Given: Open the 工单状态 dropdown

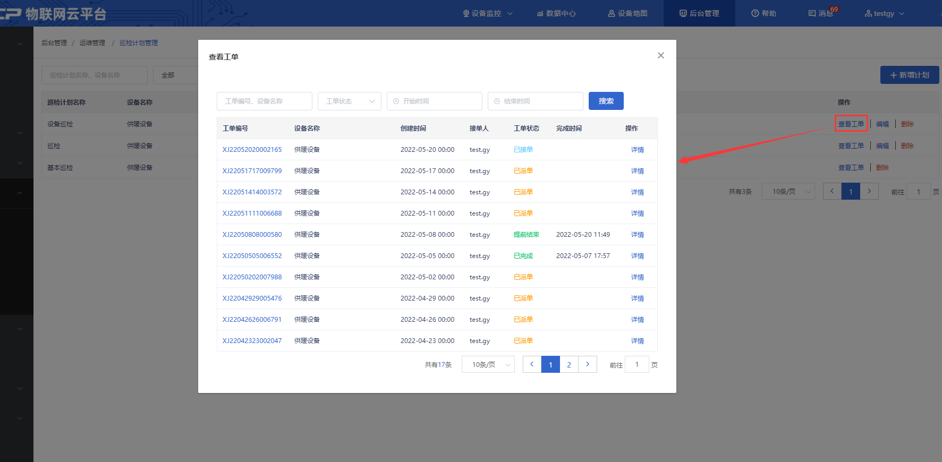Looking at the screenshot, I should pyautogui.click(x=349, y=101).
